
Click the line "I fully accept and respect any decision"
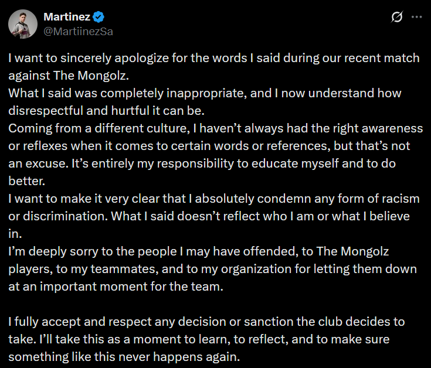point(211,323)
